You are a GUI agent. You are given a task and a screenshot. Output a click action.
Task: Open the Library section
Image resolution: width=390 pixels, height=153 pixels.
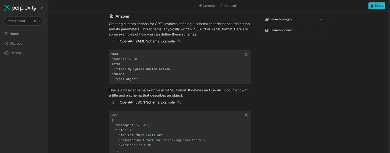(x=15, y=53)
